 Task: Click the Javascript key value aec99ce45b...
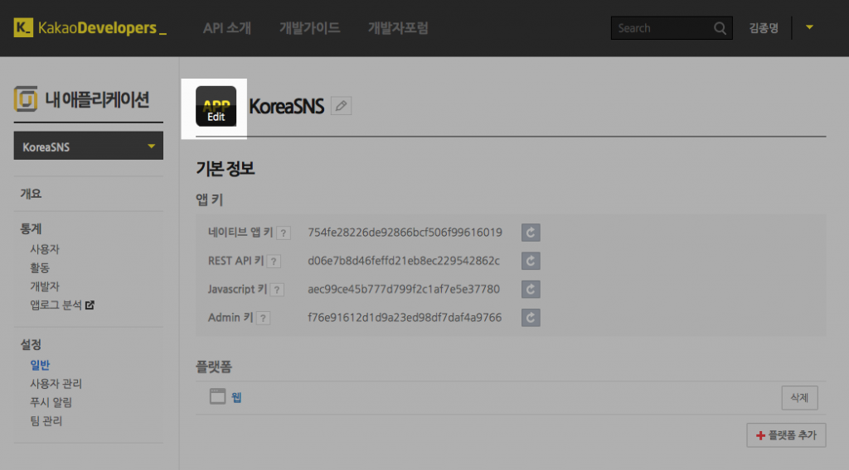pyautogui.click(x=404, y=290)
